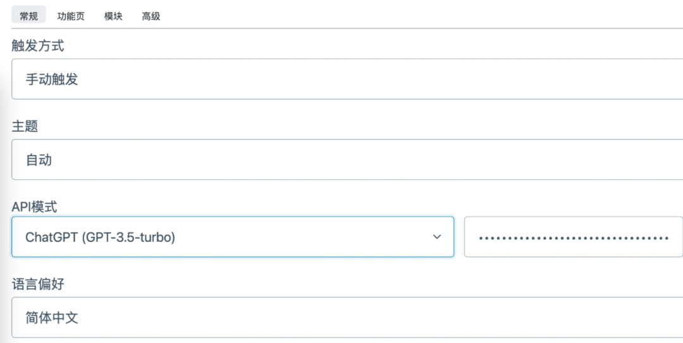
Task: Click the ChatGPT (GPT-3.5-turbo) option text
Action: point(100,238)
